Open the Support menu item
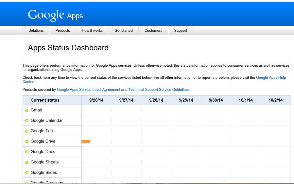294x184 pixels. click(x=181, y=30)
